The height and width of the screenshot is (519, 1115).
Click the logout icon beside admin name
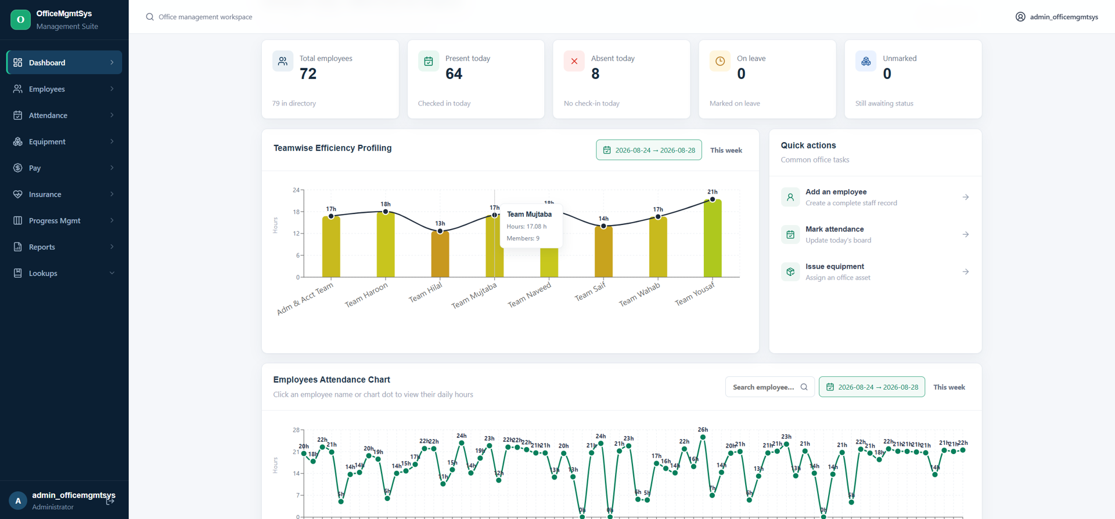click(x=110, y=501)
